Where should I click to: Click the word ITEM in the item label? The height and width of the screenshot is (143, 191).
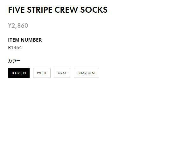(14, 40)
